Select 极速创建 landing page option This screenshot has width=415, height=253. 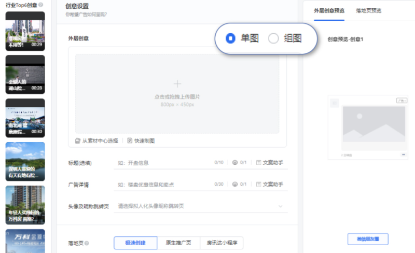[135, 243]
